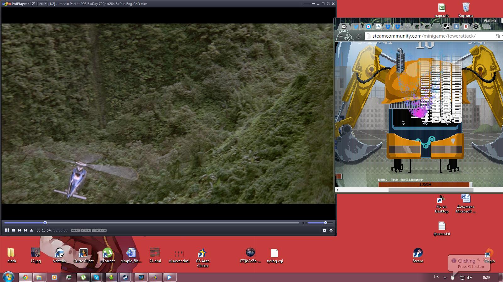
Task: Go back in the browser
Action: tap(340, 36)
